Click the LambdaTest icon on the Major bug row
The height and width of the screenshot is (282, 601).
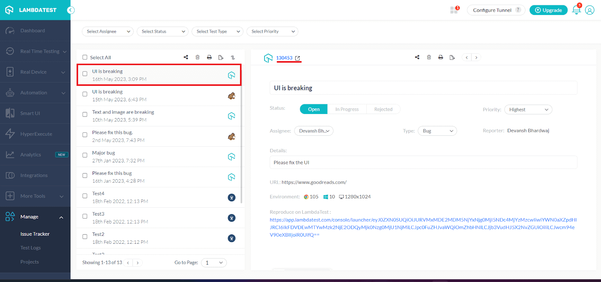(x=231, y=157)
